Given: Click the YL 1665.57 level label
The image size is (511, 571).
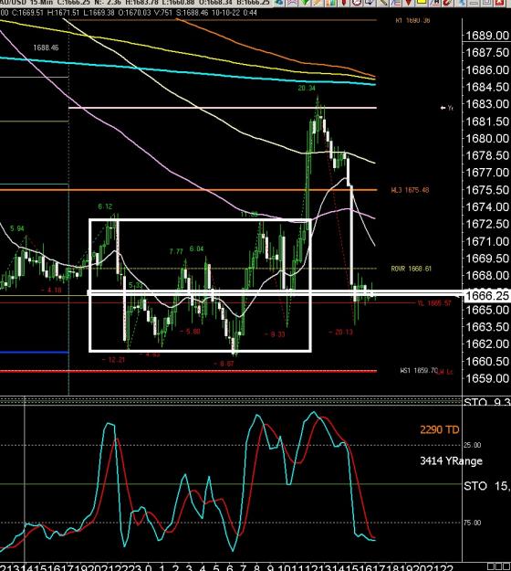Looking at the screenshot, I should tap(434, 303).
